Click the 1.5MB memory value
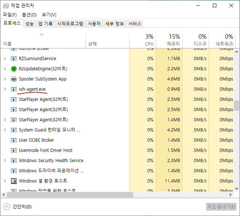Screen dimensions: 240x216 coord(173,150)
